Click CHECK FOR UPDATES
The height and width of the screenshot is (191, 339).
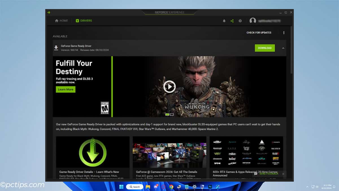pyautogui.click(x=259, y=33)
